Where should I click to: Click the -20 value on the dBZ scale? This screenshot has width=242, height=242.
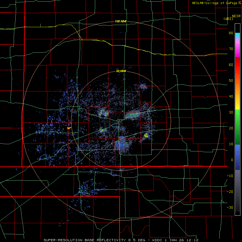[230, 191]
